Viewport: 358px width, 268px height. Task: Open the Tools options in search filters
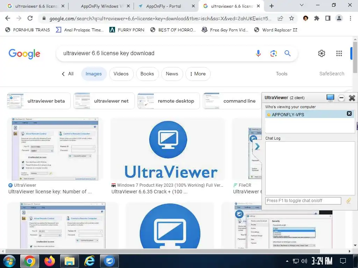(281, 74)
